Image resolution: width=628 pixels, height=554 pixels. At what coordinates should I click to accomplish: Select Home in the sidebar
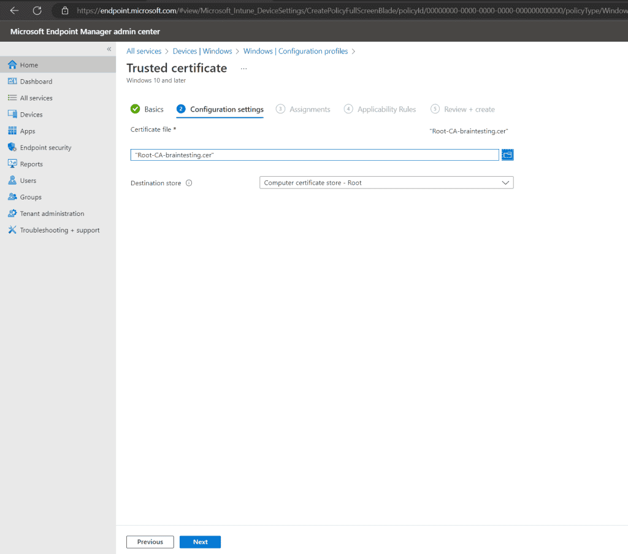click(x=29, y=64)
